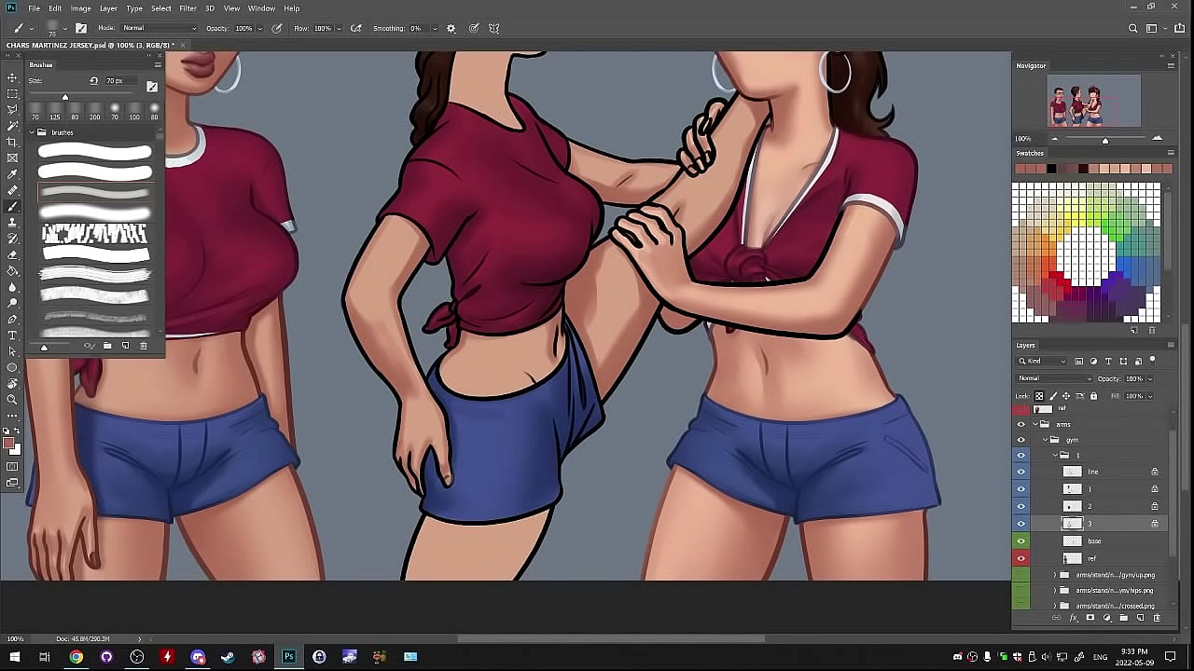Delete layer trash icon in Layers panel
1194x671 pixels.
point(1158,618)
